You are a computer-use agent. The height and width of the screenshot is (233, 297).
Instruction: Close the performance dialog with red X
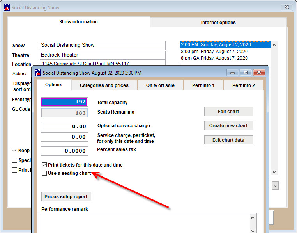[x=259, y=73]
